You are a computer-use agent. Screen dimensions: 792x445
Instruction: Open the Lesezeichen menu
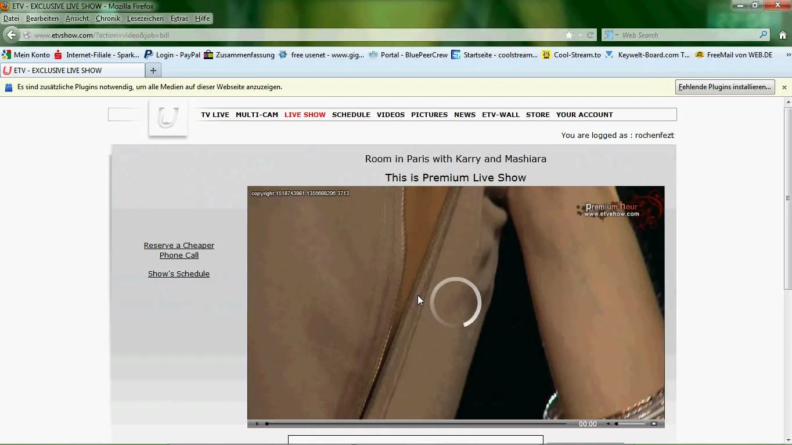(146, 19)
